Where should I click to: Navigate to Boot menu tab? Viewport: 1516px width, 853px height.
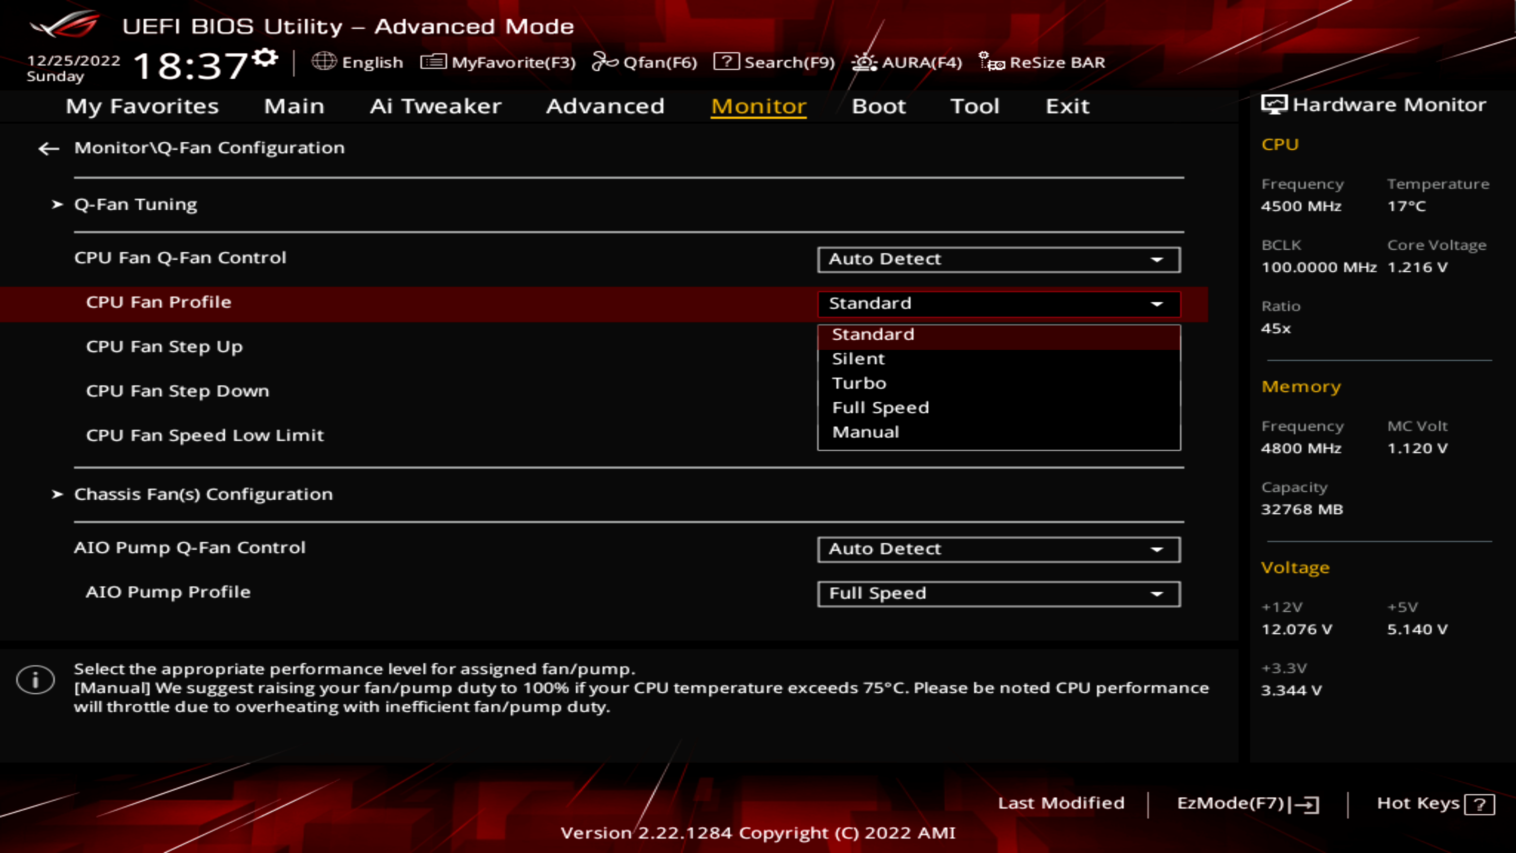tap(879, 105)
